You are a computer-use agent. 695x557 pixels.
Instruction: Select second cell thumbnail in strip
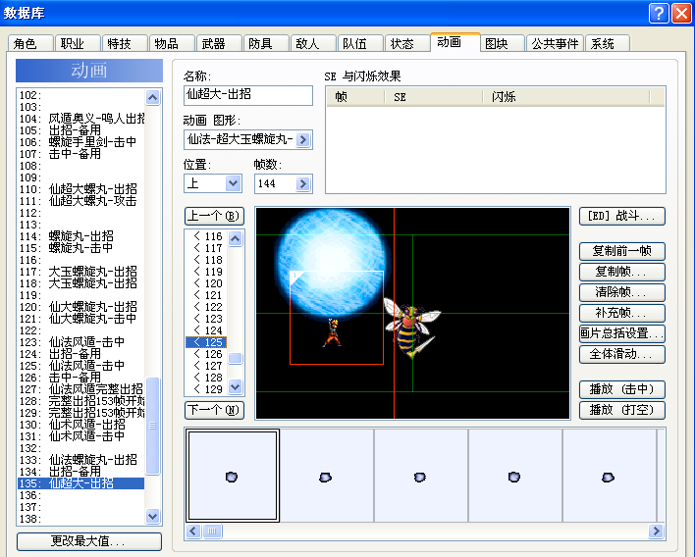click(x=327, y=476)
